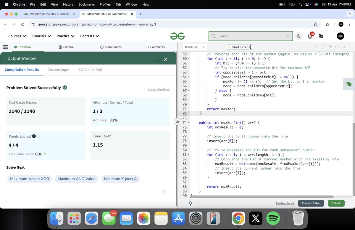355x230 pixels.
Task: Open the hamburger side menu
Action: [x=5, y=47]
